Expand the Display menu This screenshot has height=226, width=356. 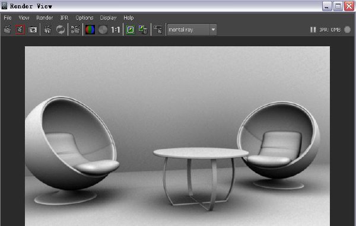point(108,18)
